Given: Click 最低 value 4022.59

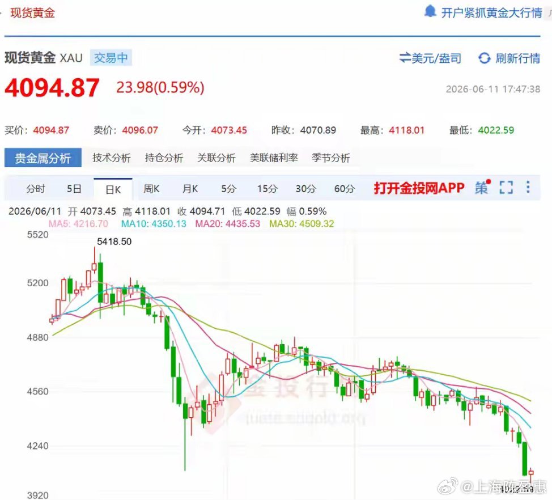Looking at the screenshot, I should 496,130.
